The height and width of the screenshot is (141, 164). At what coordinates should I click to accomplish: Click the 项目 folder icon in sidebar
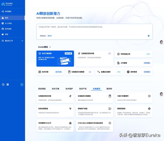pyautogui.click(x=3, y=34)
